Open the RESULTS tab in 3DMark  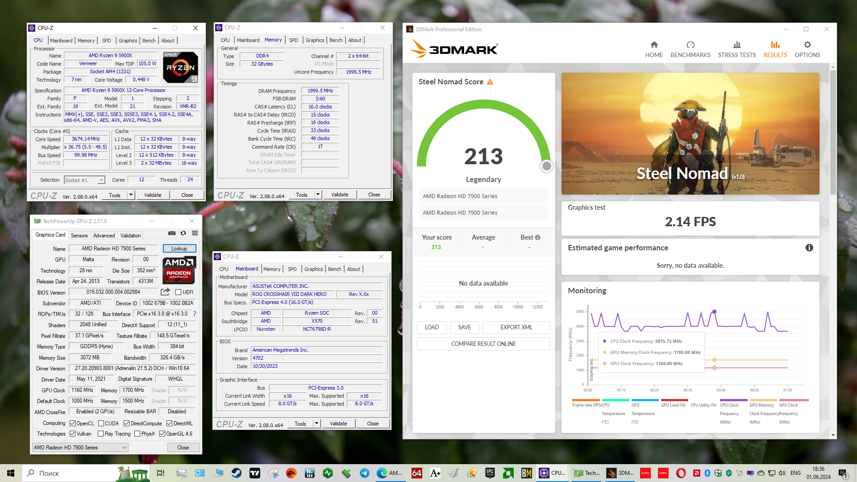[x=775, y=50]
